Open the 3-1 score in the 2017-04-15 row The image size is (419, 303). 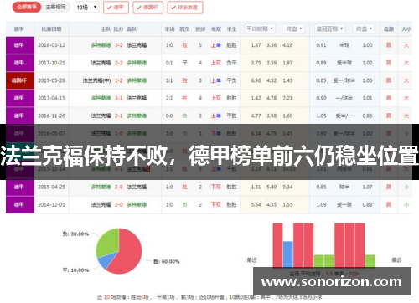119,98
